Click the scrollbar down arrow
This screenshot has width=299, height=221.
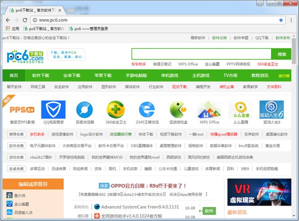(x=294, y=216)
